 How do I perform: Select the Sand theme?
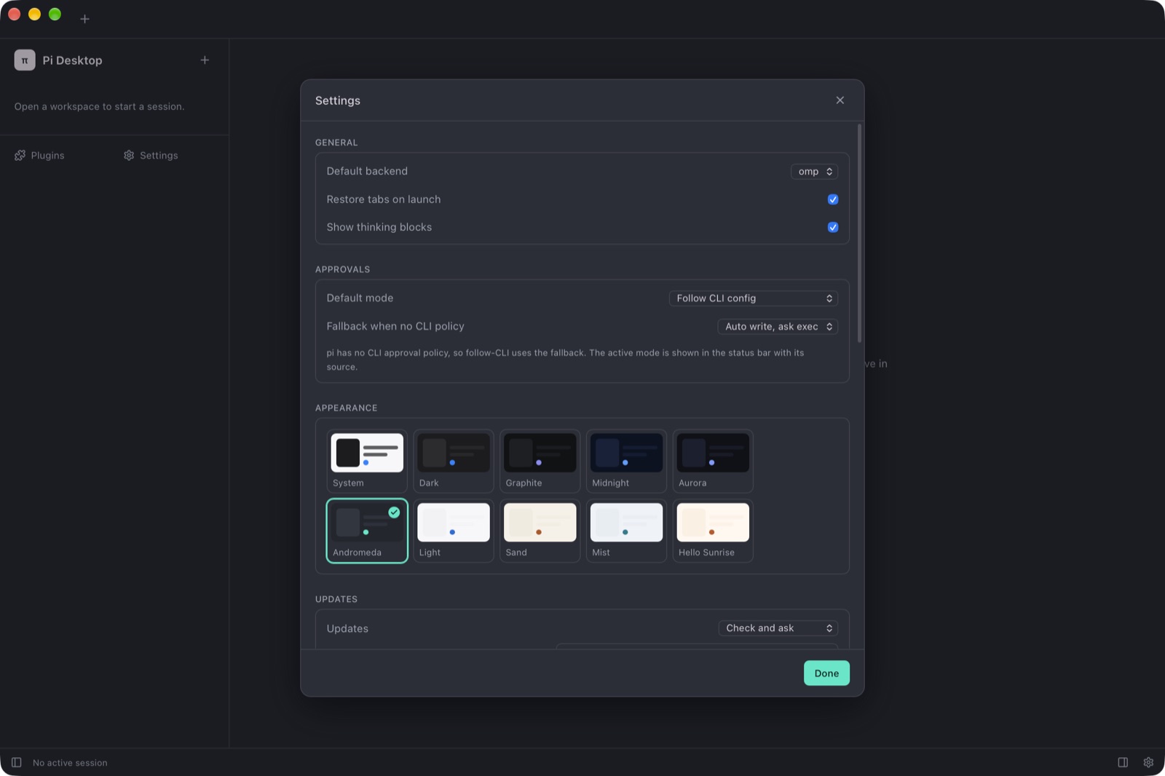click(x=540, y=531)
